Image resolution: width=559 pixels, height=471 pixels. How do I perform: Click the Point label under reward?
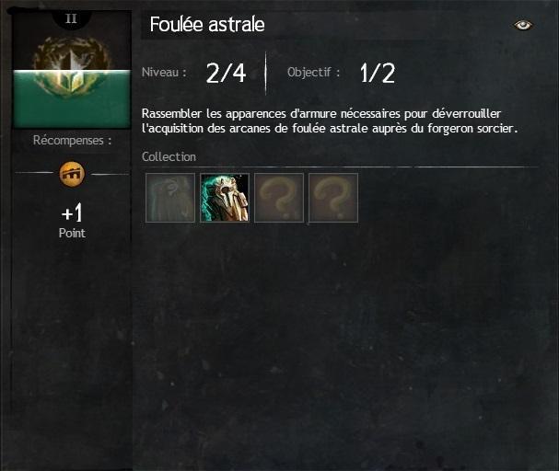click(72, 233)
